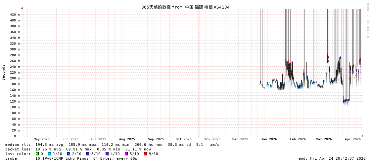The image size is (371, 163).
Task: Select the light blue 1/10 loss swatch
Action: [x=50, y=154]
